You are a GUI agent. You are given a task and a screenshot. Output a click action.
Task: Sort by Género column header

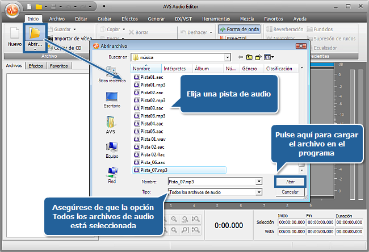pos(251,69)
